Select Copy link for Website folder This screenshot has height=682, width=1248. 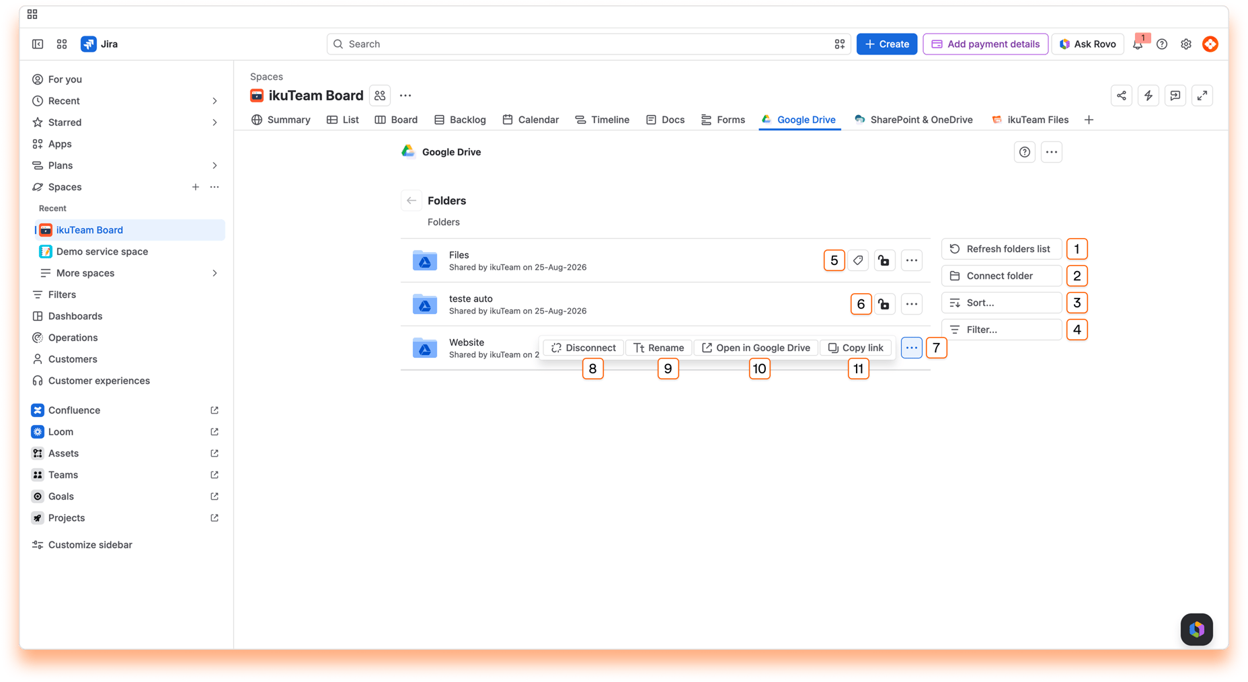[x=856, y=348]
